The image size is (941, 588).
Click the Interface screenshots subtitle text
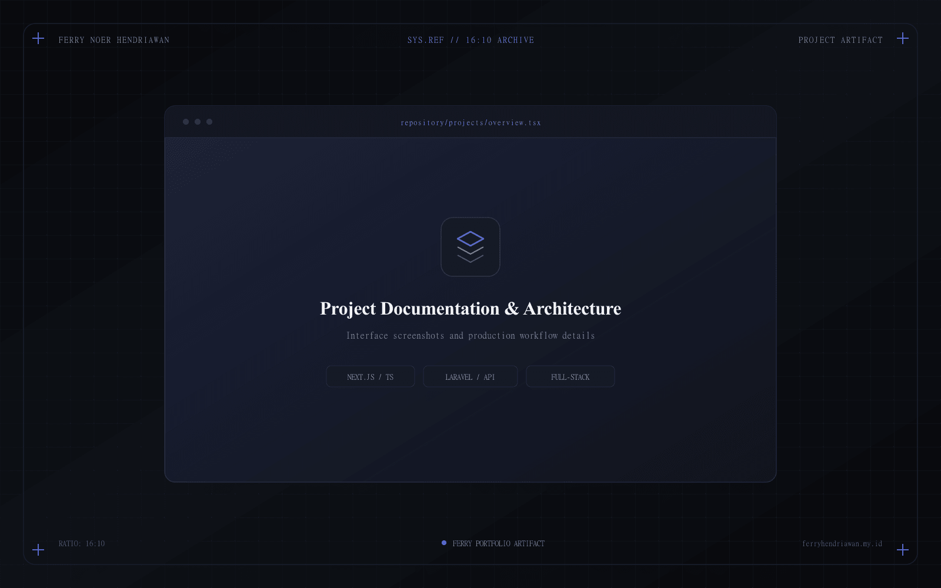470,336
